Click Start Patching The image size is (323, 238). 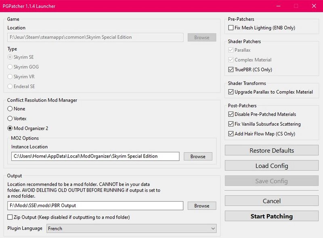coord(271,216)
